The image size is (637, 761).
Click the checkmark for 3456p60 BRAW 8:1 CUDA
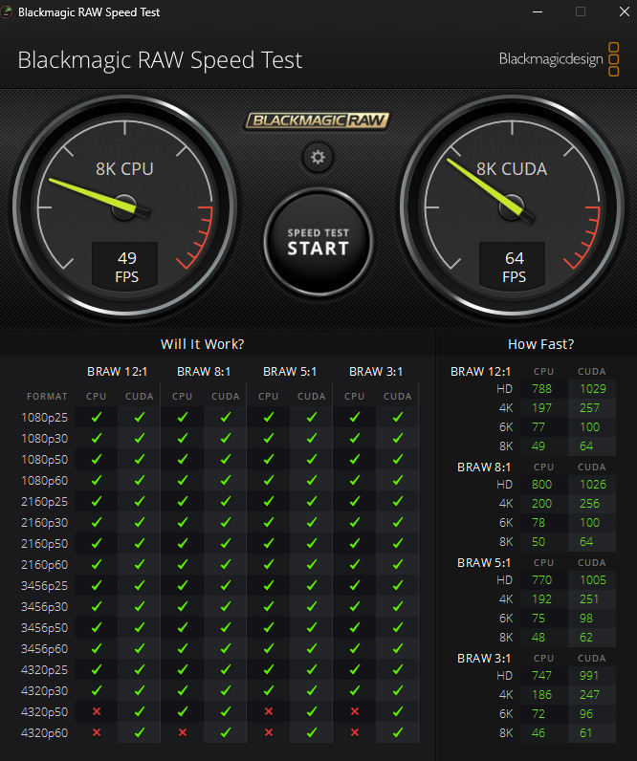click(226, 648)
